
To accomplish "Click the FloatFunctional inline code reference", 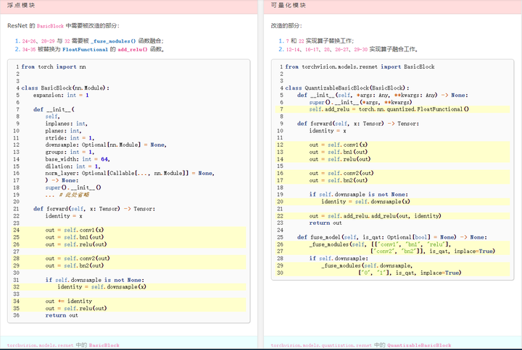I will tap(87, 50).
